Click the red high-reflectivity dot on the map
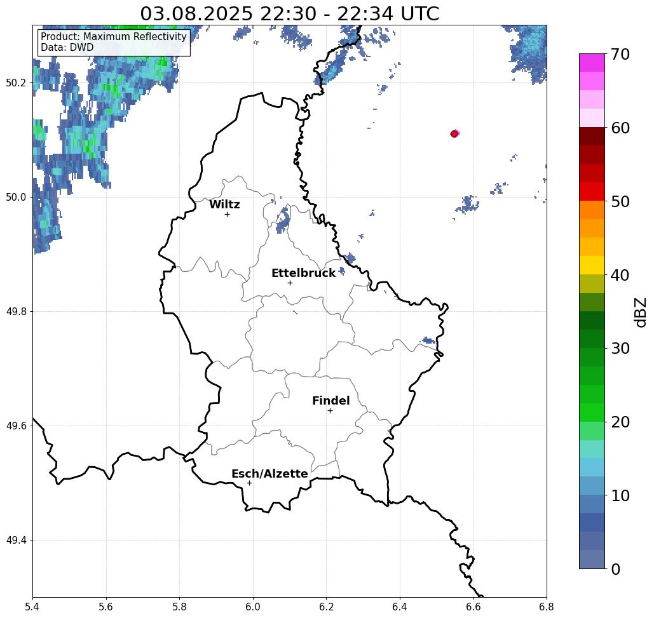The image size is (654, 618). [454, 134]
